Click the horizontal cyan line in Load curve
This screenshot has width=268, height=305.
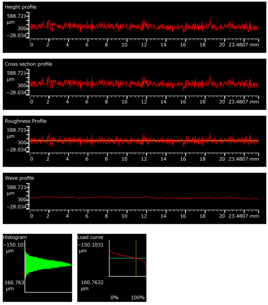click(128, 258)
